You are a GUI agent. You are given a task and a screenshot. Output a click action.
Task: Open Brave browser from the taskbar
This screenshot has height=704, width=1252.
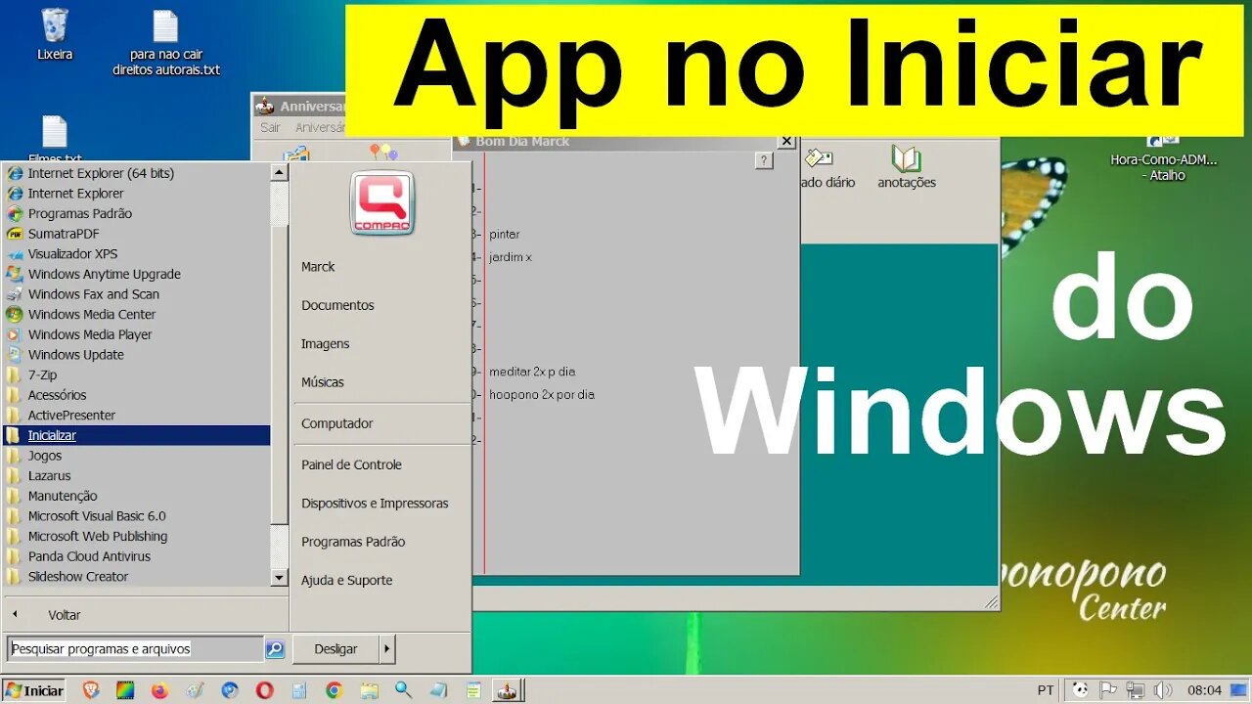[x=91, y=690]
